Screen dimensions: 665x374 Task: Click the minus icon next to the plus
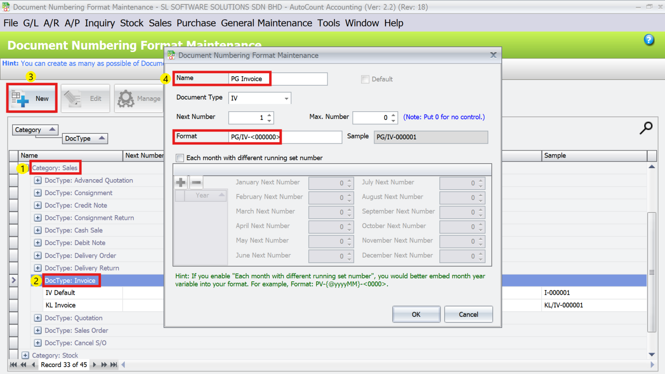(x=196, y=182)
